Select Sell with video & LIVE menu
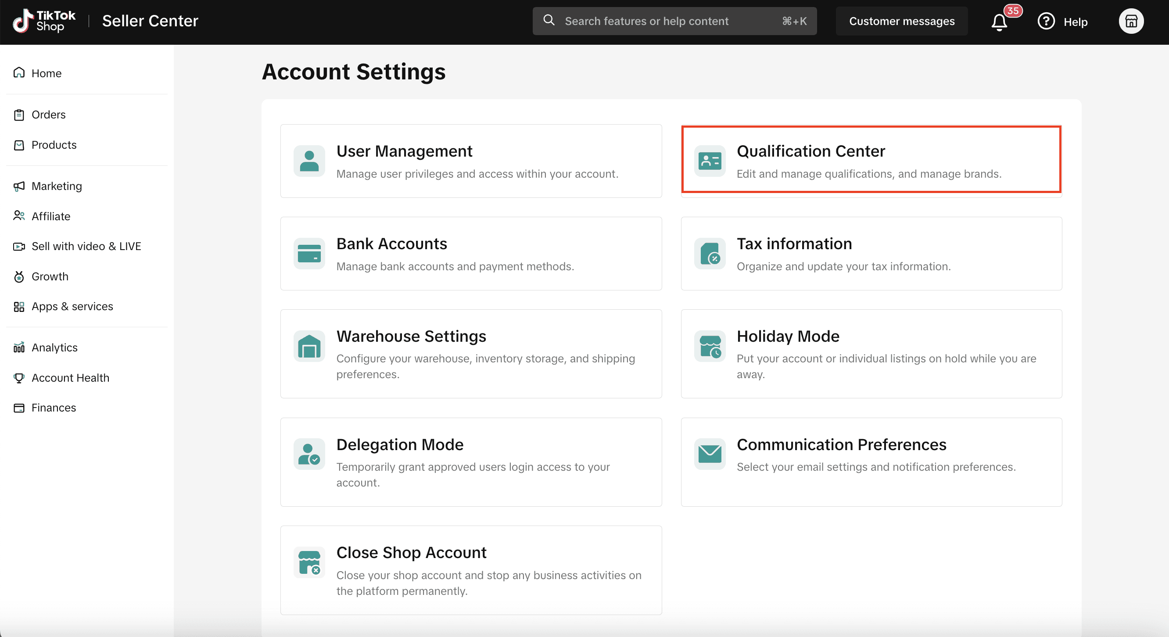Image resolution: width=1169 pixels, height=637 pixels. pos(86,247)
